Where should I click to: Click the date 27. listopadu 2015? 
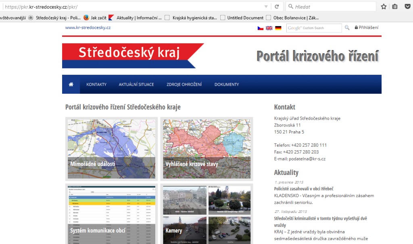coord(290,212)
